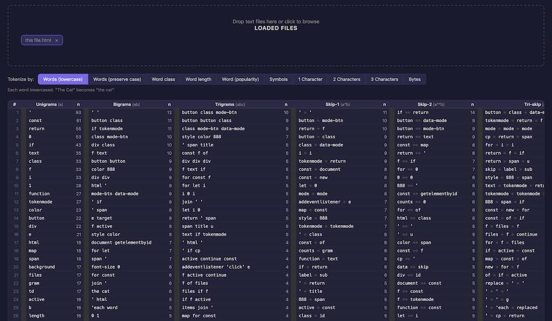
Task: Click the 'button class' bigram entry
Action: 107,121
